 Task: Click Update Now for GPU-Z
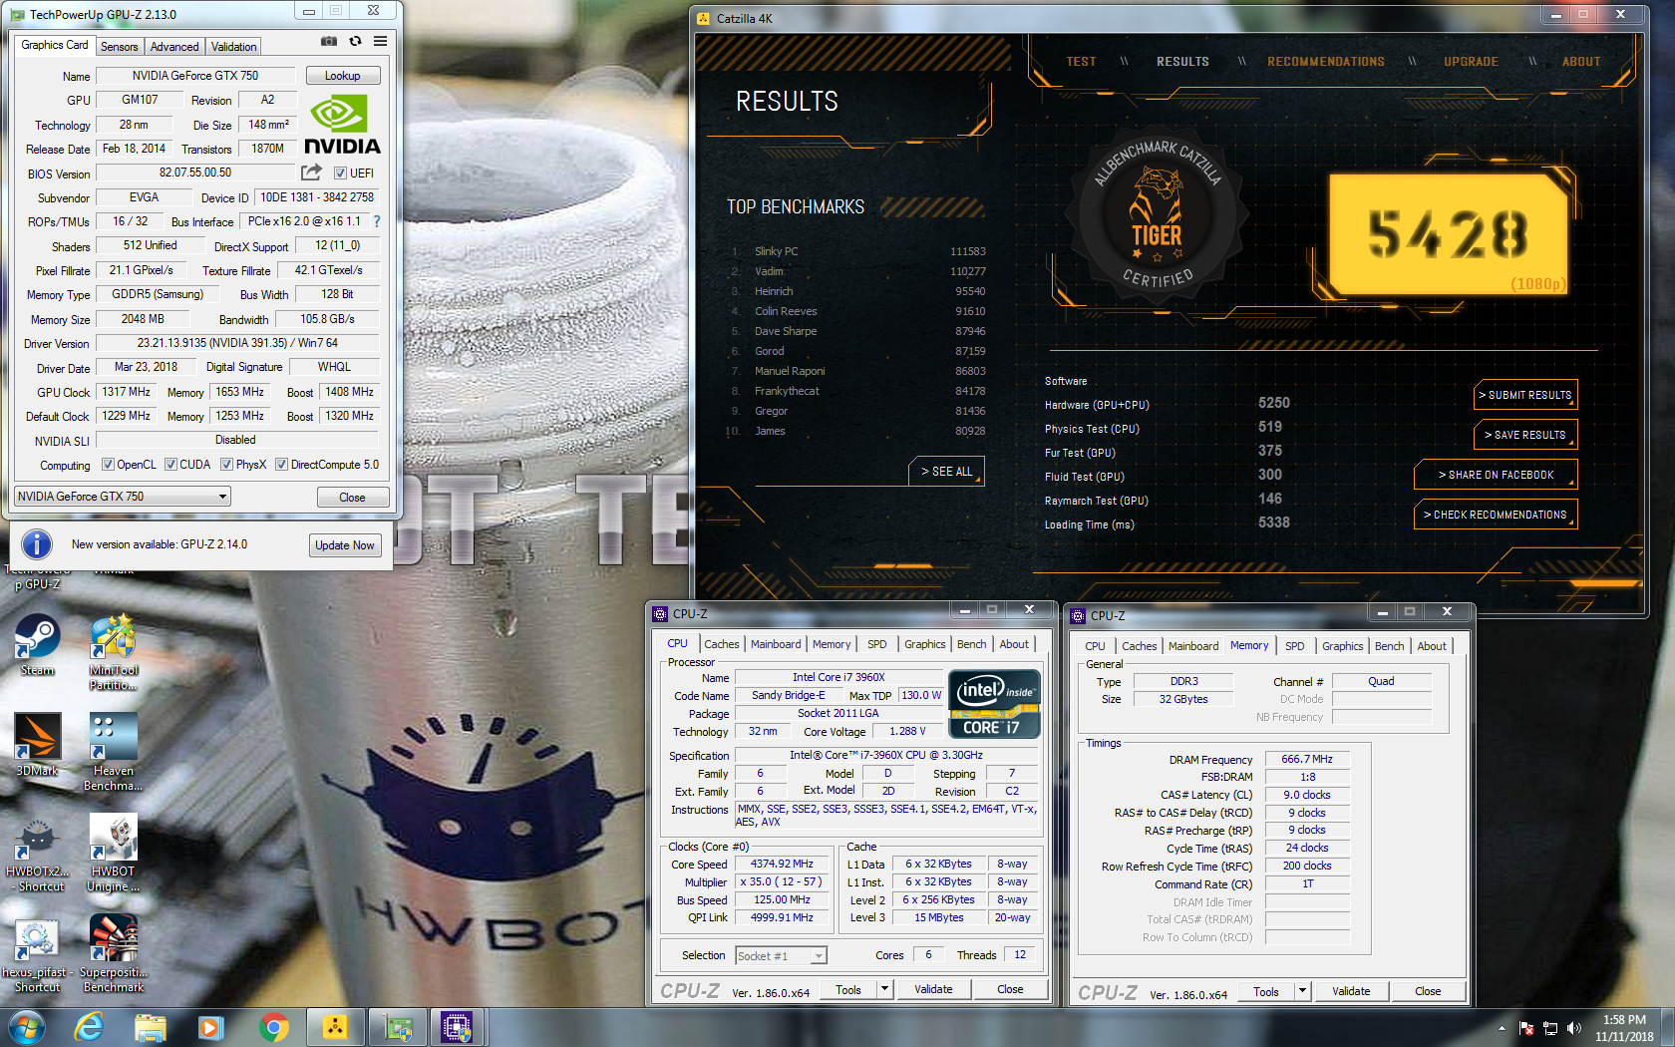pyautogui.click(x=345, y=545)
